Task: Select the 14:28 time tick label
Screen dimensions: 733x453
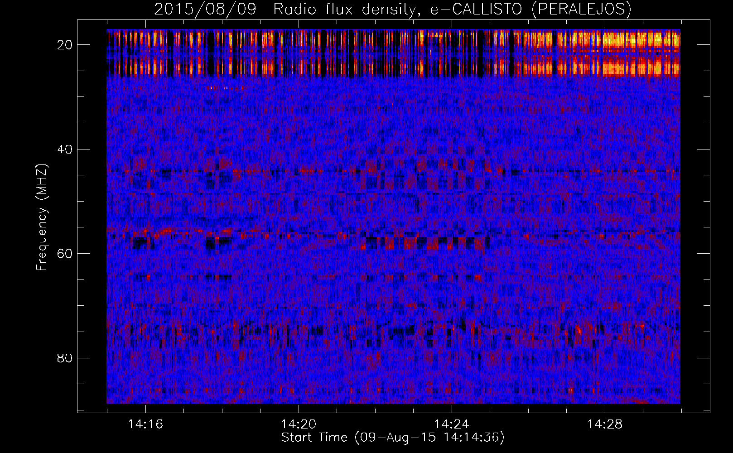Action: pyautogui.click(x=605, y=424)
